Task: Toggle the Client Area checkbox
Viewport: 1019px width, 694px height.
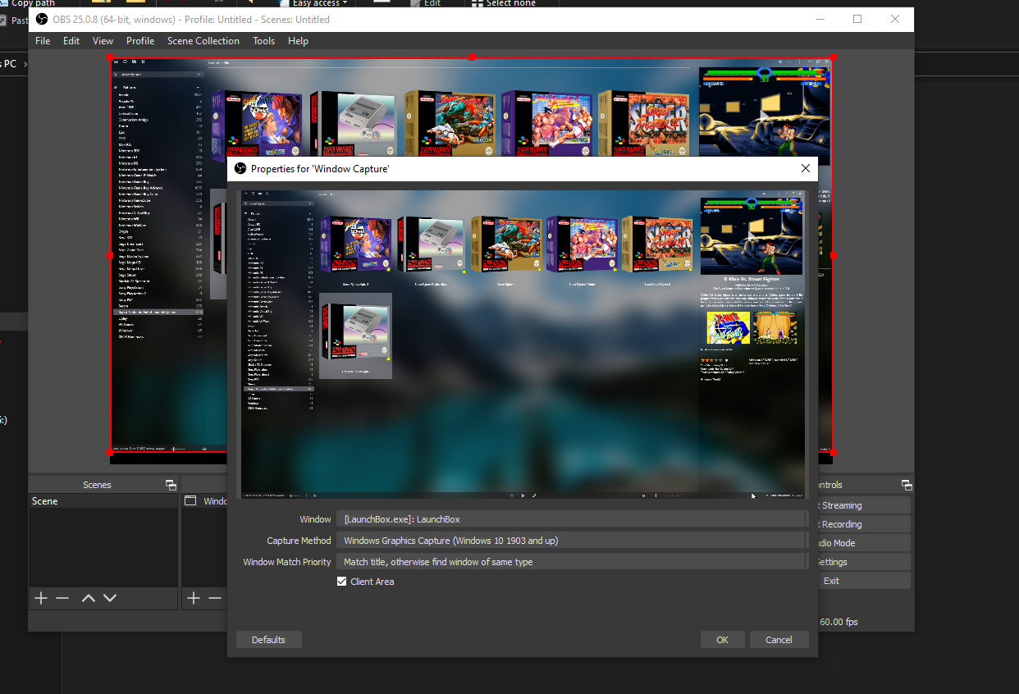Action: pyautogui.click(x=341, y=582)
